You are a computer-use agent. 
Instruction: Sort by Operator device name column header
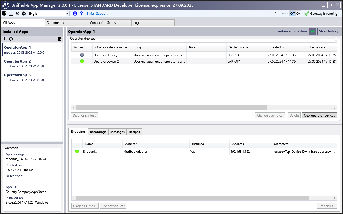click(113, 47)
